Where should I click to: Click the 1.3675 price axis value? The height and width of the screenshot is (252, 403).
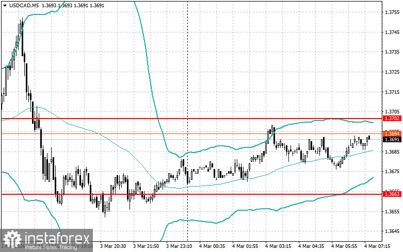click(392, 172)
